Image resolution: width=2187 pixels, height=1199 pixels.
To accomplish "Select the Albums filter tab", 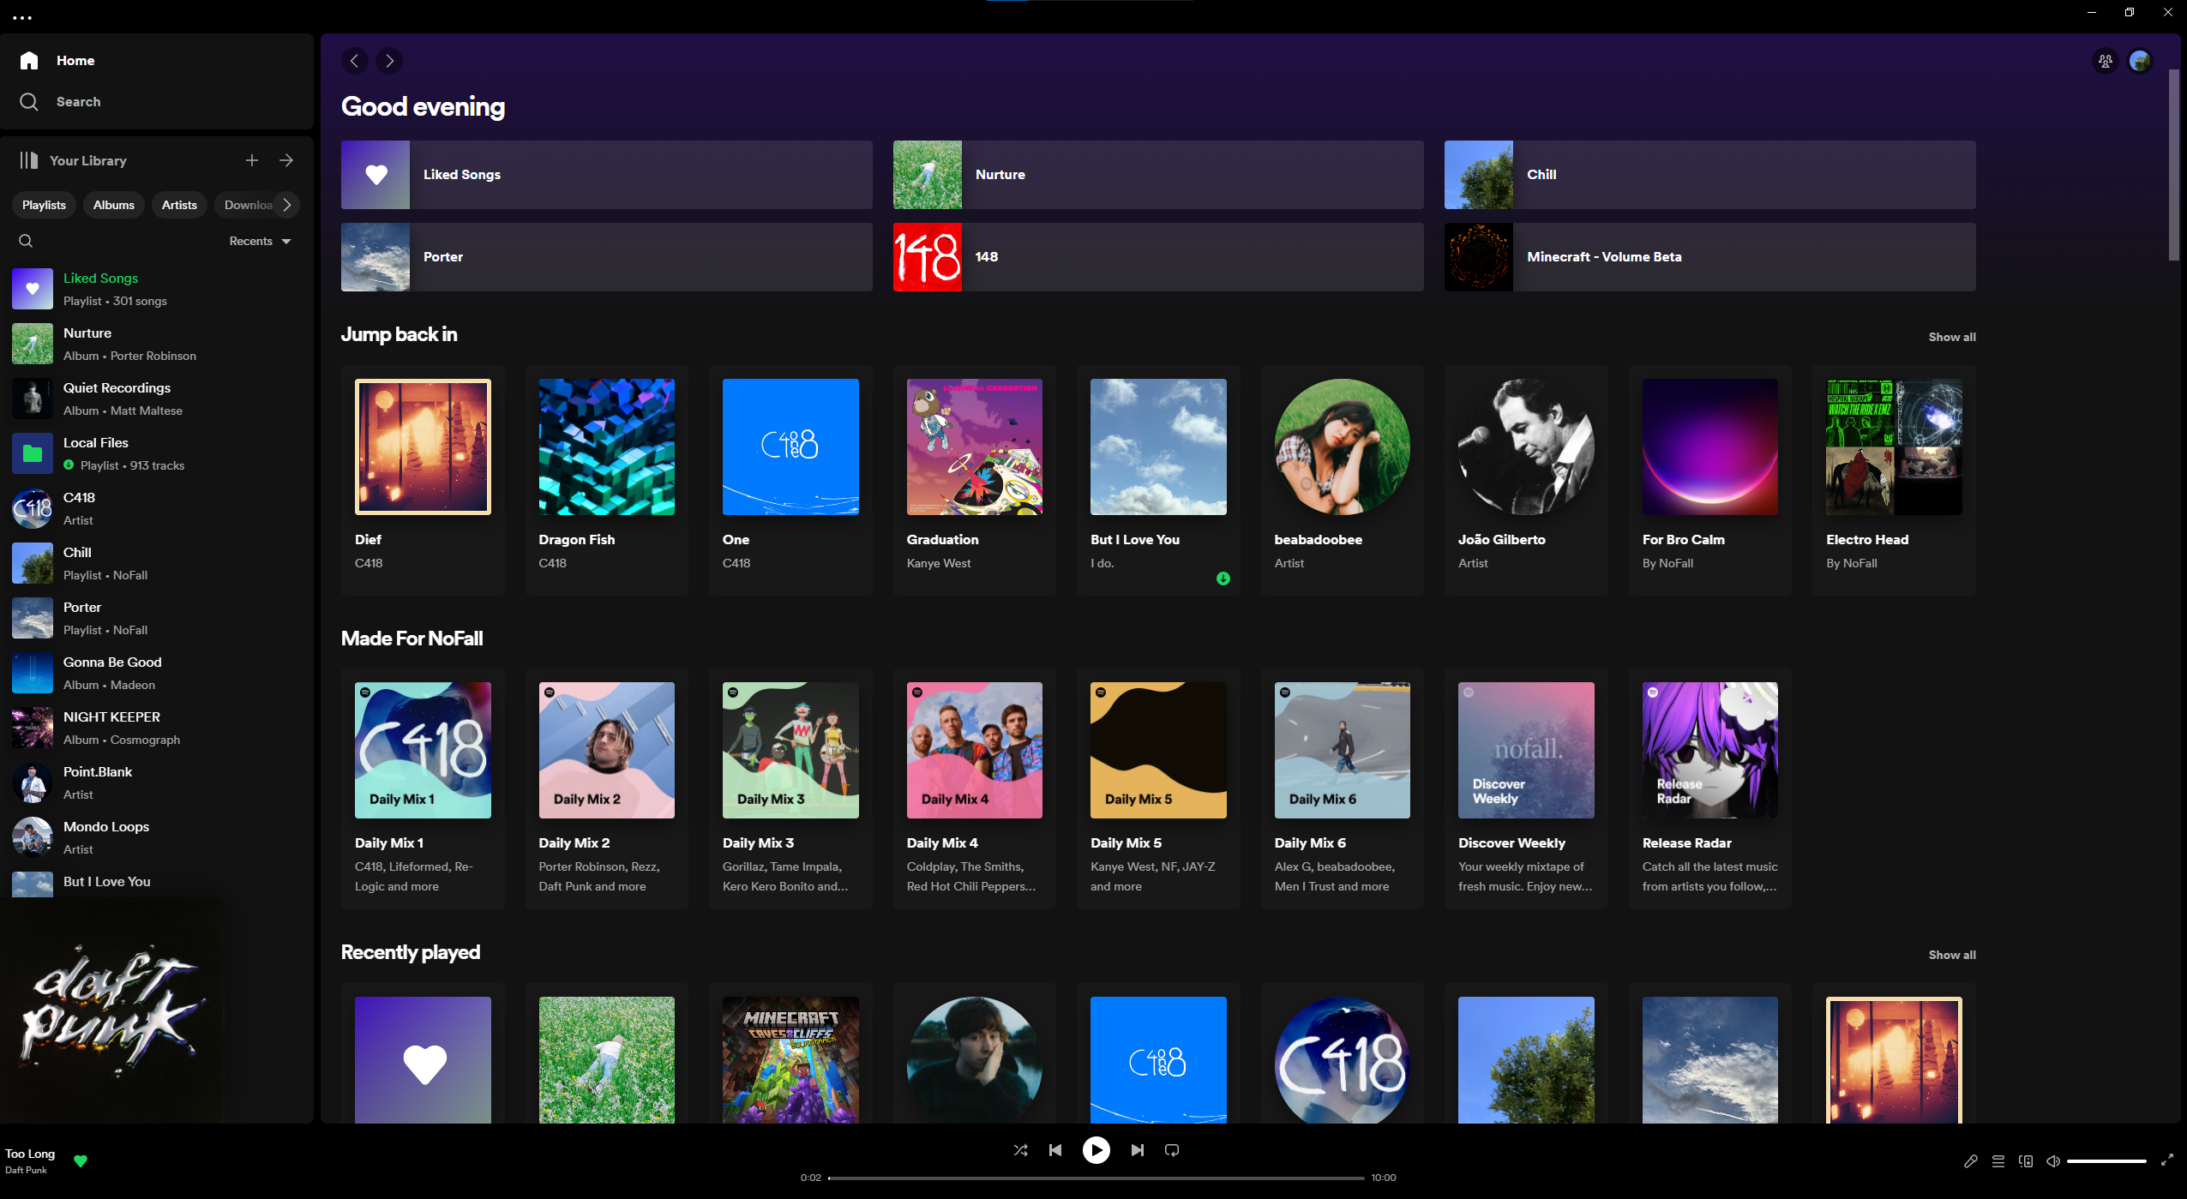I will point(113,205).
